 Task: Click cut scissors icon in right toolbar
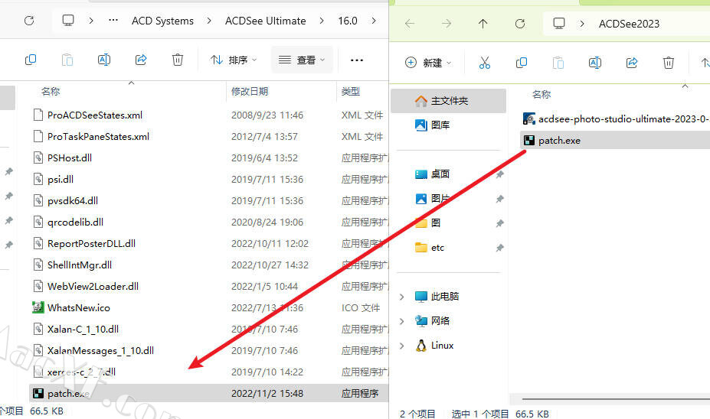click(485, 63)
